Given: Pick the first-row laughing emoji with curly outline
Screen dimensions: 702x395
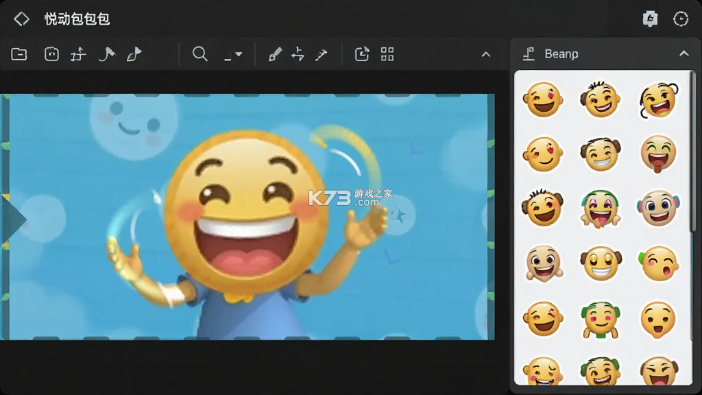Looking at the screenshot, I should click(x=659, y=100).
